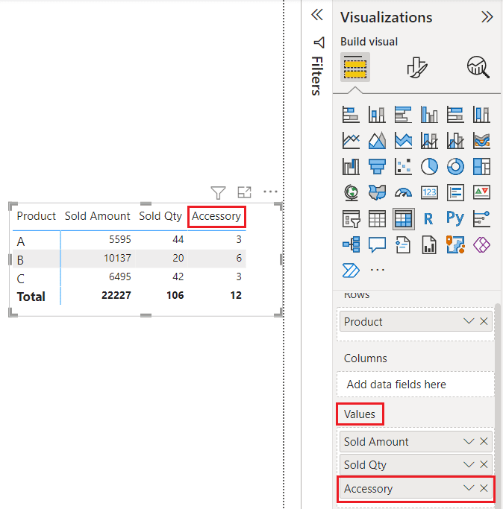Select the Line chart visual

[x=351, y=141]
